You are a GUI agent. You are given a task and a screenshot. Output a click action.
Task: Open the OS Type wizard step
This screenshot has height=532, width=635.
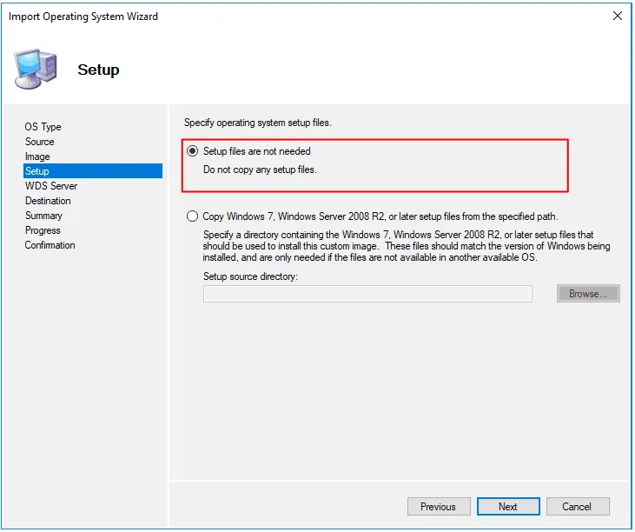(x=43, y=127)
